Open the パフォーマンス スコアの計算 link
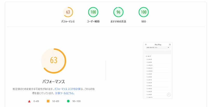The width and height of the screenshot is (208, 107). coord(67,89)
